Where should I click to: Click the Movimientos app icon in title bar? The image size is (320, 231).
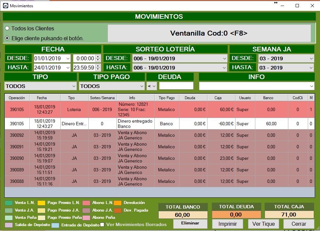pos(6,6)
